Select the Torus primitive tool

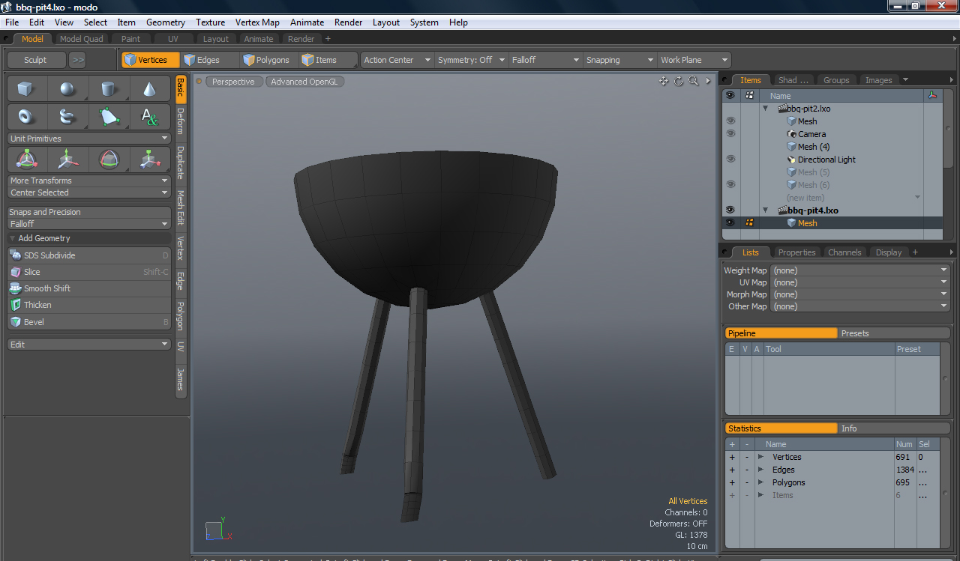[26, 117]
